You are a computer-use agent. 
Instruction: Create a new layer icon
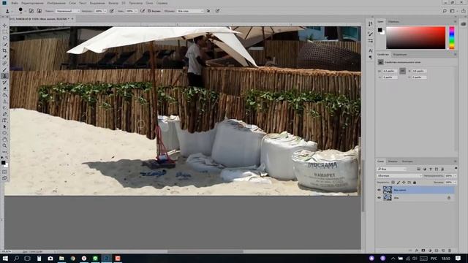click(443, 251)
